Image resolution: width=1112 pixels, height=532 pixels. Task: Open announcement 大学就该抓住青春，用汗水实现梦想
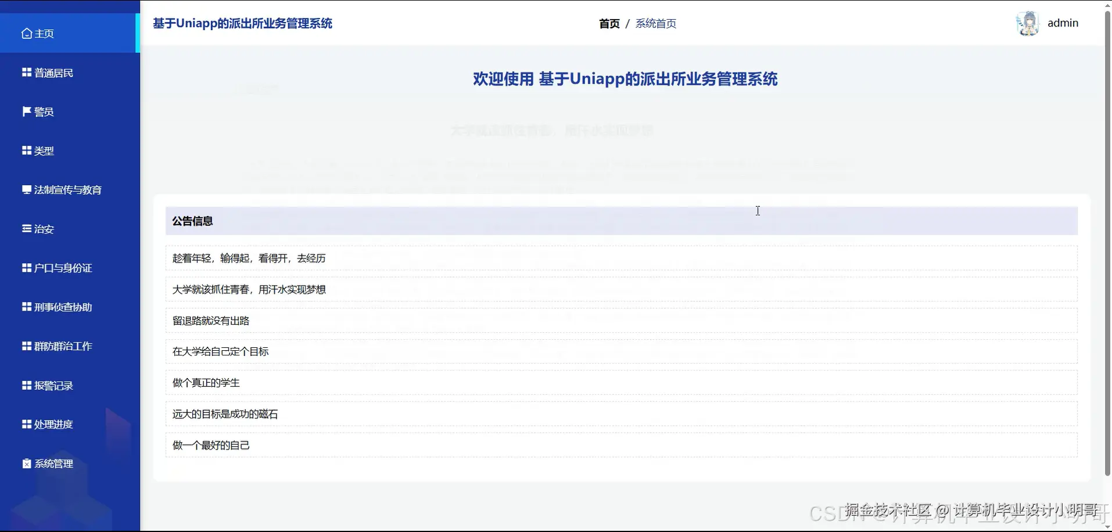[x=621, y=289]
